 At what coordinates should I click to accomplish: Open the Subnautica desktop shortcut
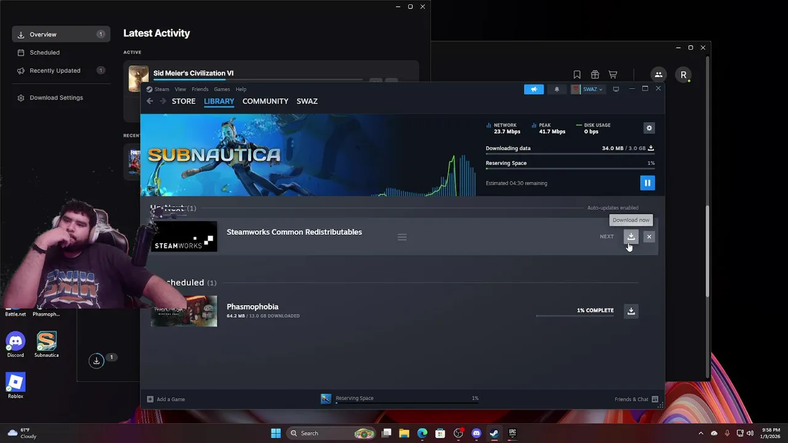tap(47, 345)
